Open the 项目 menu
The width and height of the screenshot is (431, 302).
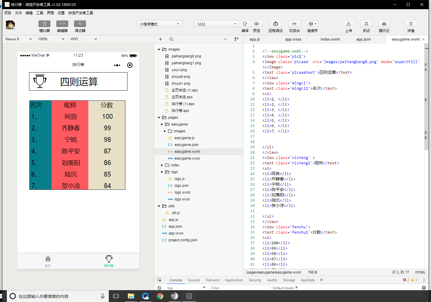click(x=8, y=13)
